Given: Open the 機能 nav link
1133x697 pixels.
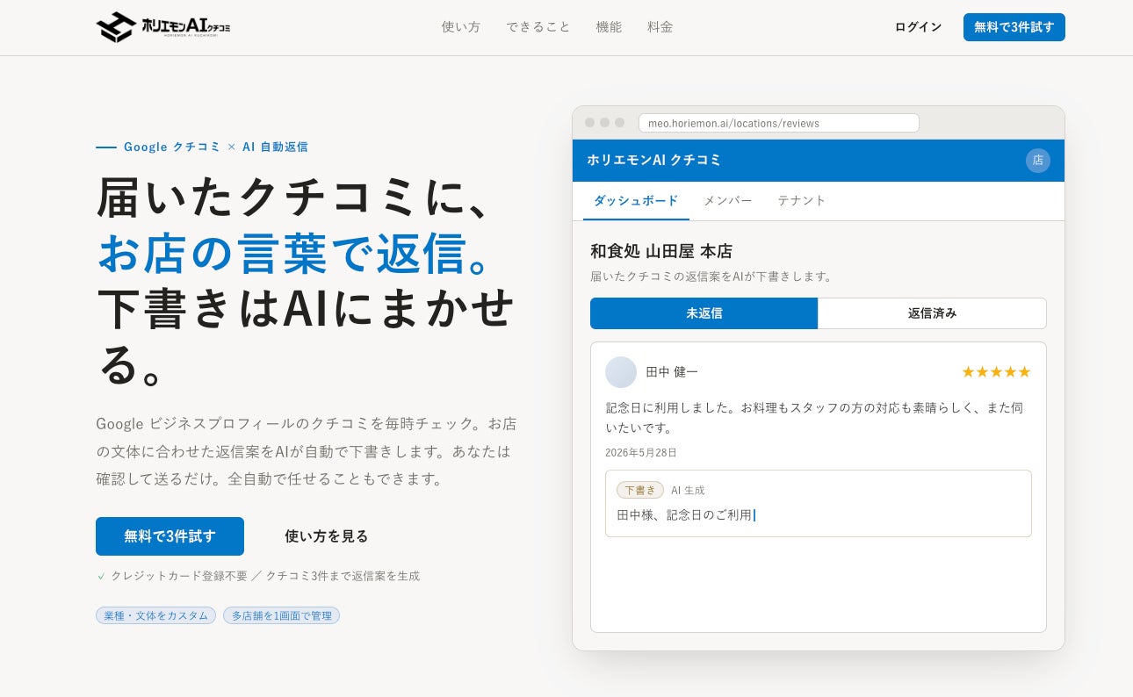Looking at the screenshot, I should point(609,27).
